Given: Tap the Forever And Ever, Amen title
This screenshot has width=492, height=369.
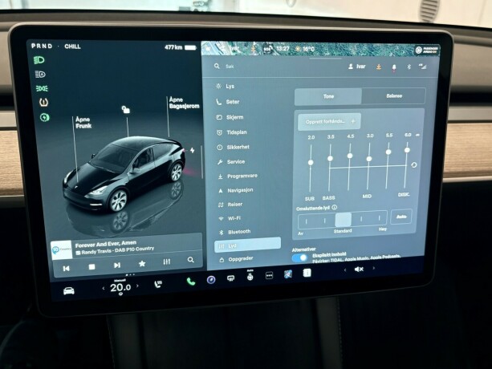Looking at the screenshot, I should point(106,244).
